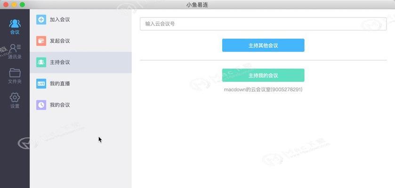Maximize the window with the green button
The image size is (395, 188).
[23, 5]
